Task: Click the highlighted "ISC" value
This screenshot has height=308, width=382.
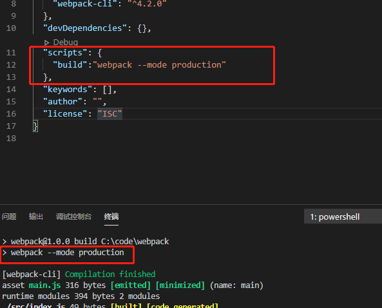Action: coord(110,114)
